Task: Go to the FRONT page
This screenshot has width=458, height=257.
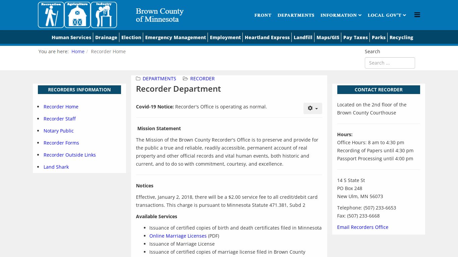Action: pyautogui.click(x=263, y=15)
